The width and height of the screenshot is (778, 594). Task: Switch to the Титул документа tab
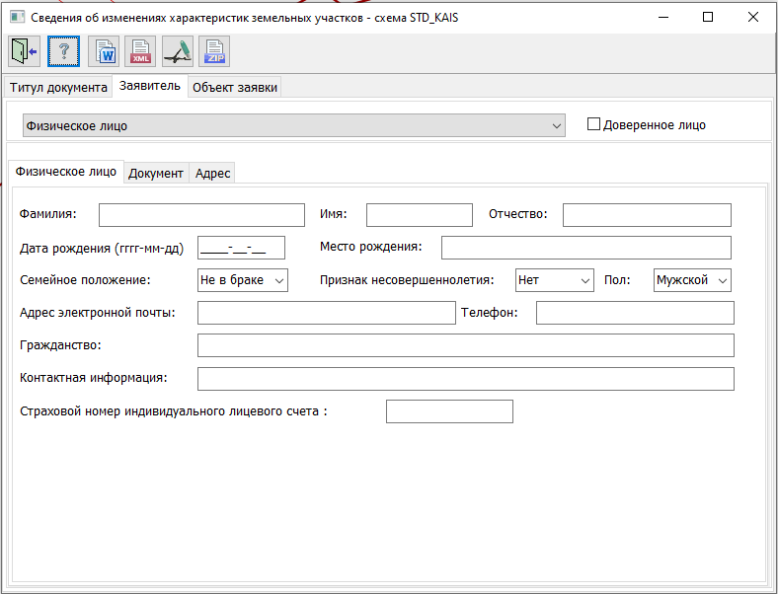pos(58,87)
